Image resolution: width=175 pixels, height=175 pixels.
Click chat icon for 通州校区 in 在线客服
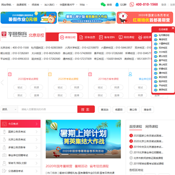click(156, 73)
